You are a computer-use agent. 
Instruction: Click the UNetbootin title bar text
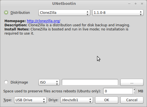(x=64, y=4)
